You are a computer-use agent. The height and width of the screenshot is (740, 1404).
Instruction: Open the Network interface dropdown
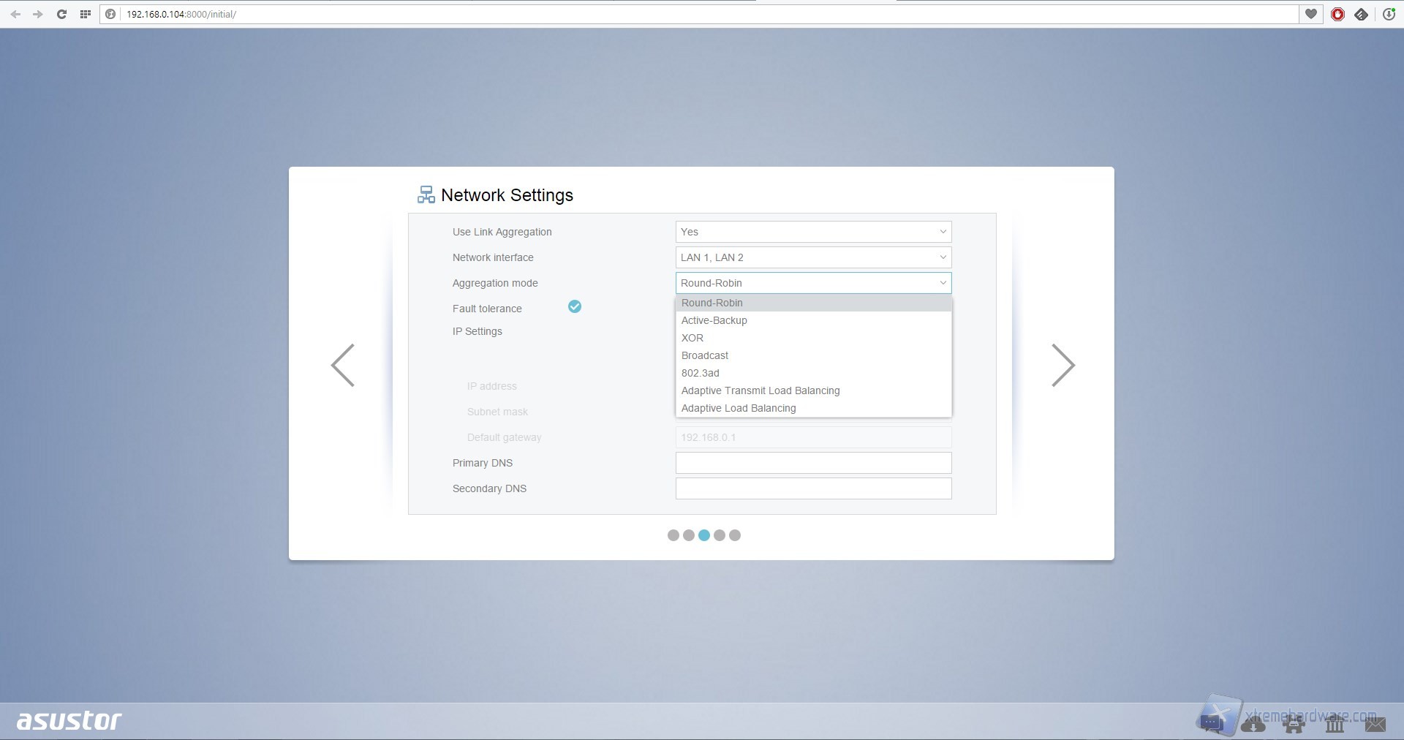tap(813, 257)
